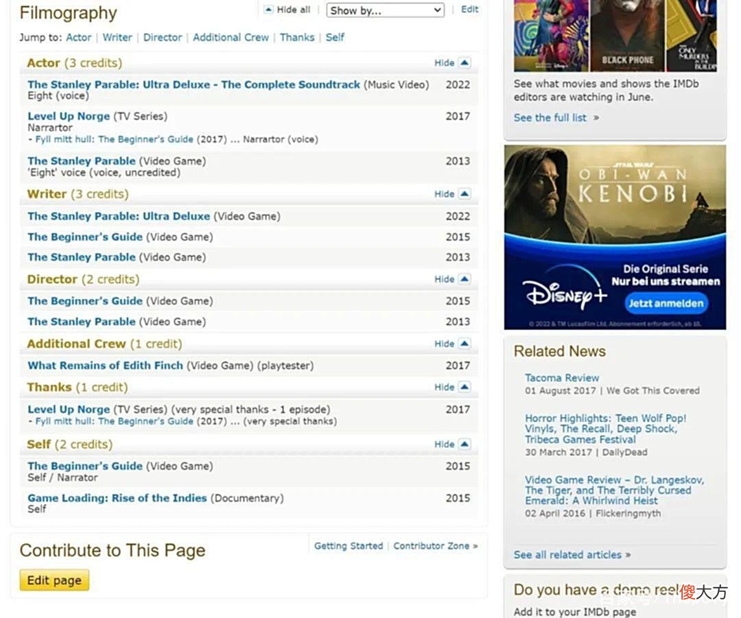Click the Black Phone poster thumbnail
The image size is (741, 618).
coord(627,36)
